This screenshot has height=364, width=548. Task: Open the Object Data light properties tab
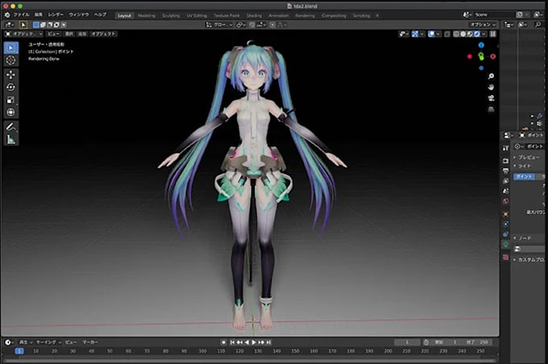point(506,245)
